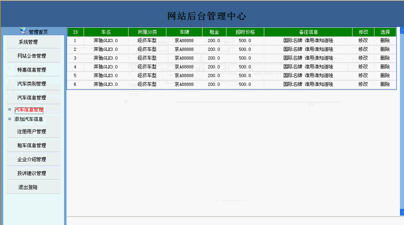Click the 租金 column header
404x225 pixels.
214,32
